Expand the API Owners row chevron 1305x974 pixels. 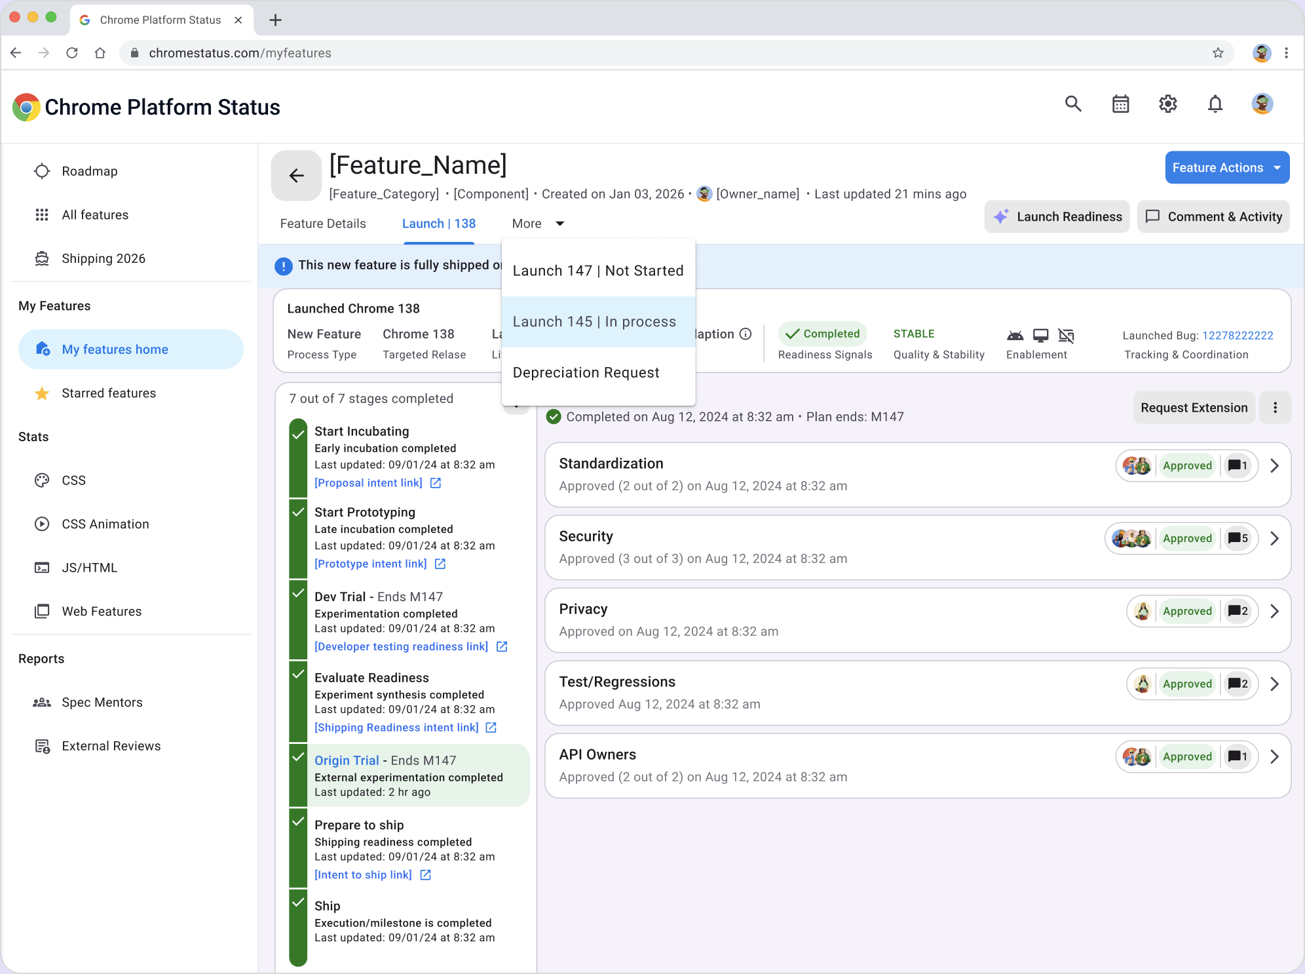point(1274,757)
